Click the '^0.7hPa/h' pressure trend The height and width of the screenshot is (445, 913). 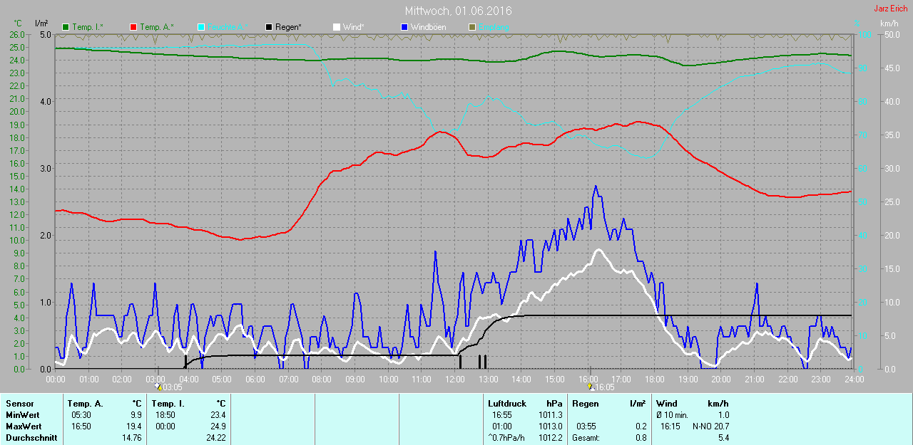pos(508,438)
